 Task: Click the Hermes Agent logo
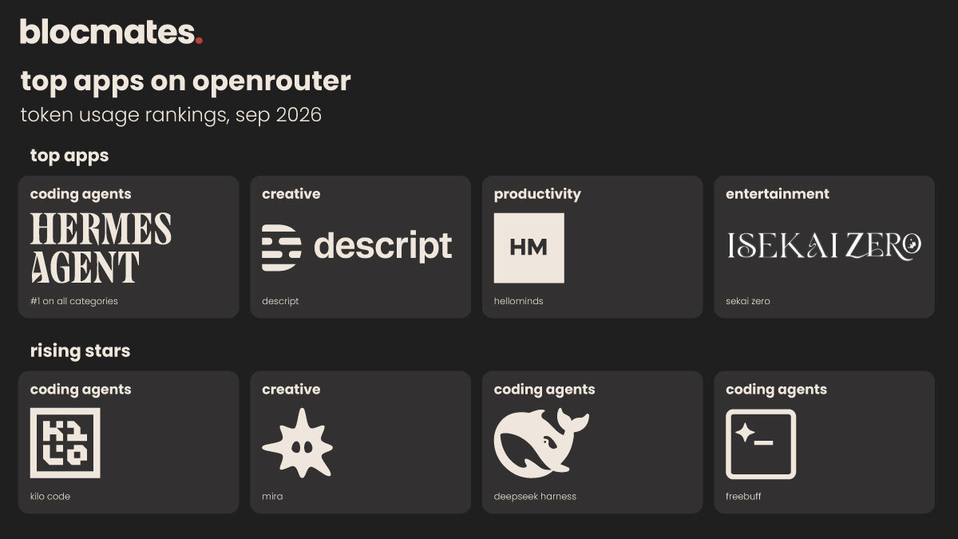point(101,248)
